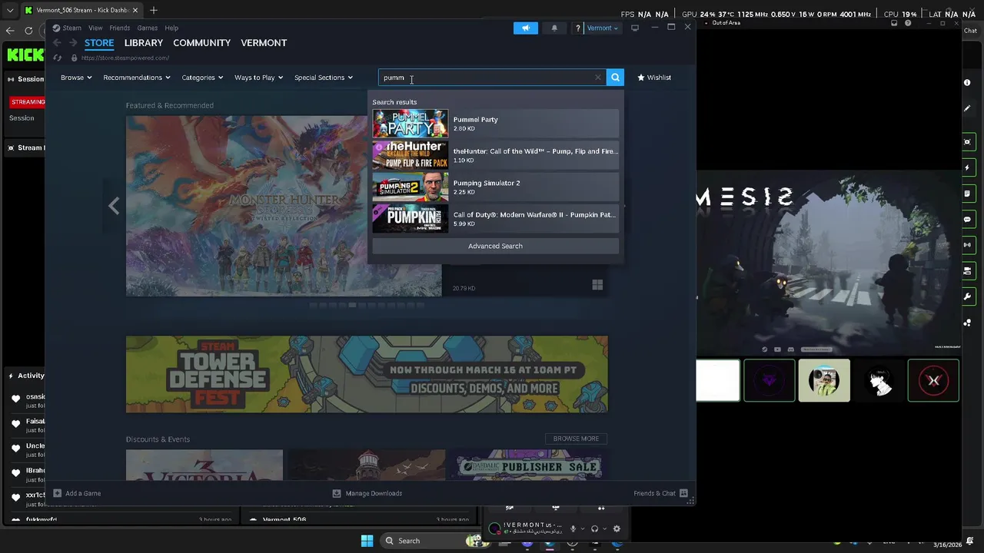Viewport: 984px width, 553px height.
Task: Click the lightning bolt icon in Kick sidebar
Action: pyautogui.click(x=967, y=167)
